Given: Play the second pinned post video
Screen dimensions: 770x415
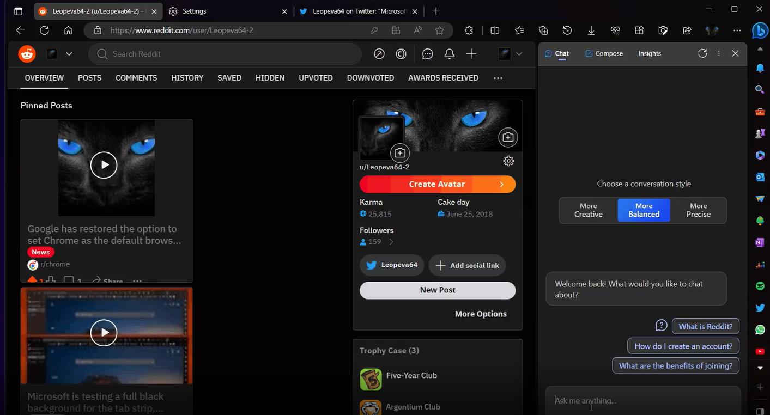Looking at the screenshot, I should (x=104, y=333).
